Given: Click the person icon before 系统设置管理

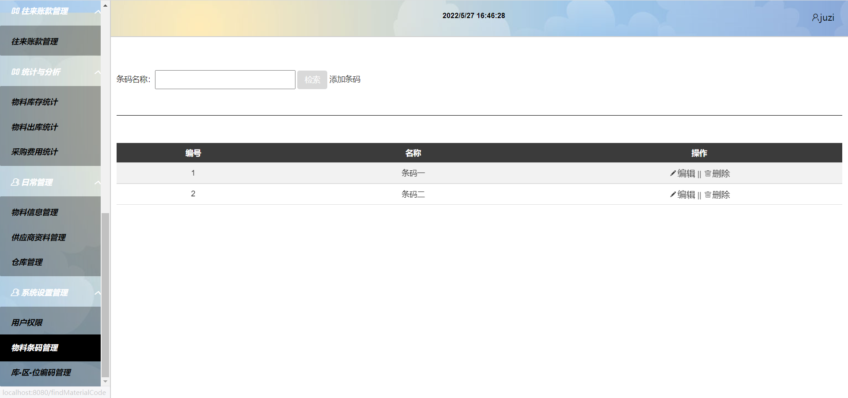Looking at the screenshot, I should click(x=15, y=293).
